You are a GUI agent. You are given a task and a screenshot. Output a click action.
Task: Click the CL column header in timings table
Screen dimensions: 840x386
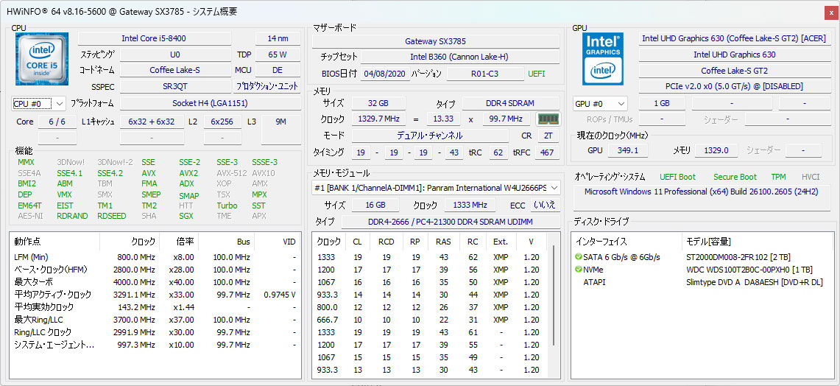tap(357, 242)
